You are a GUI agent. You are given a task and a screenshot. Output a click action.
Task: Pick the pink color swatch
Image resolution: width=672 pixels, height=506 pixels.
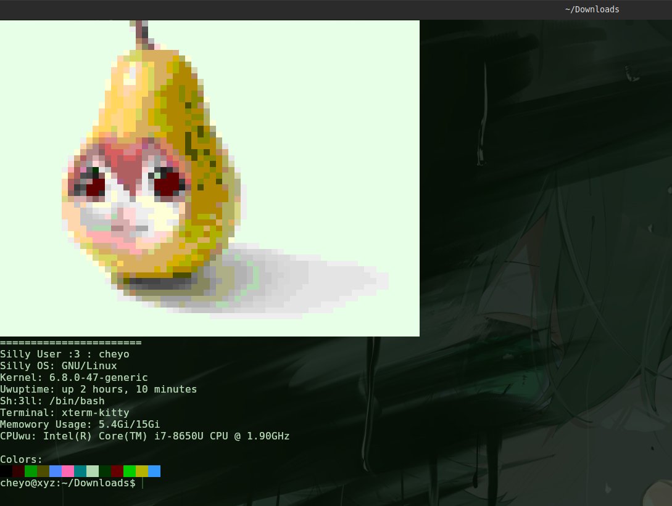click(68, 471)
